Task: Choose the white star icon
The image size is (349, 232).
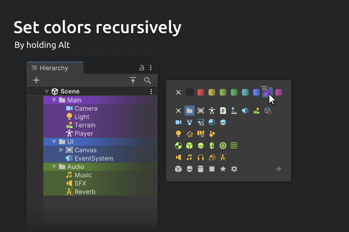Action: 223,169
